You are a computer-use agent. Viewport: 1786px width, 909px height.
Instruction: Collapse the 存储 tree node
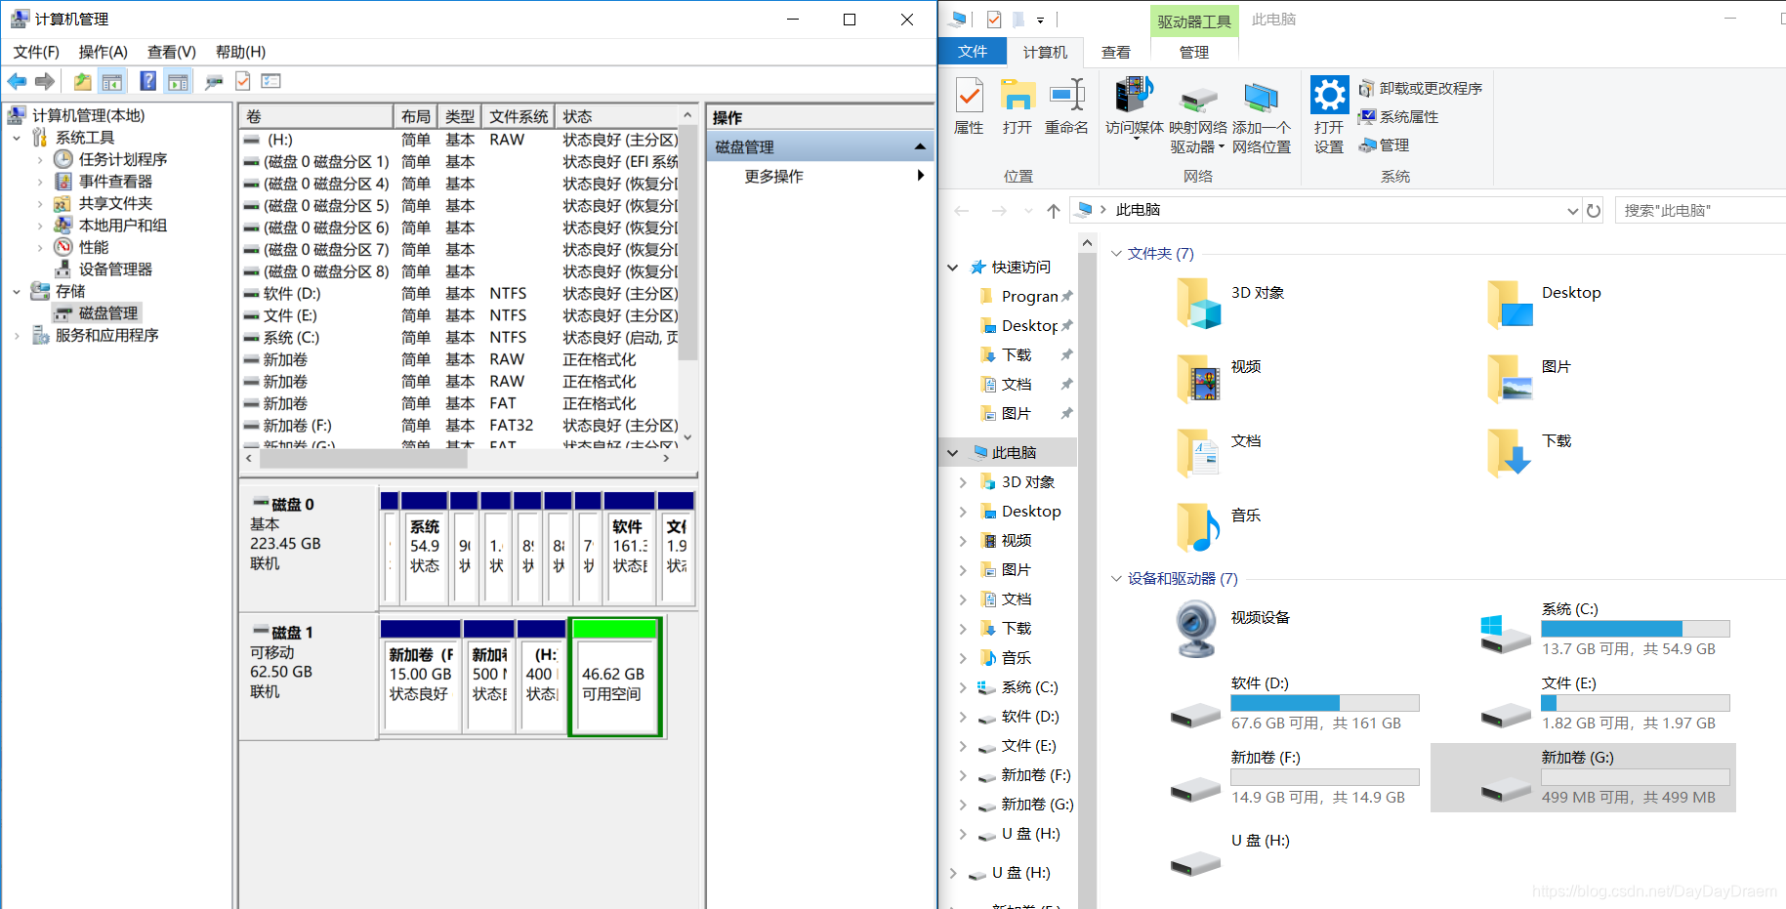point(17,291)
